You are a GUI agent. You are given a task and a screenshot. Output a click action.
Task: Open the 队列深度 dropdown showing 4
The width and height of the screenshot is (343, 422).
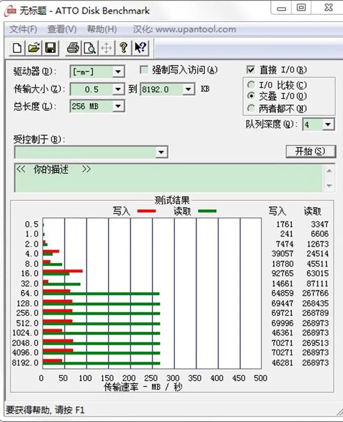tap(328, 124)
